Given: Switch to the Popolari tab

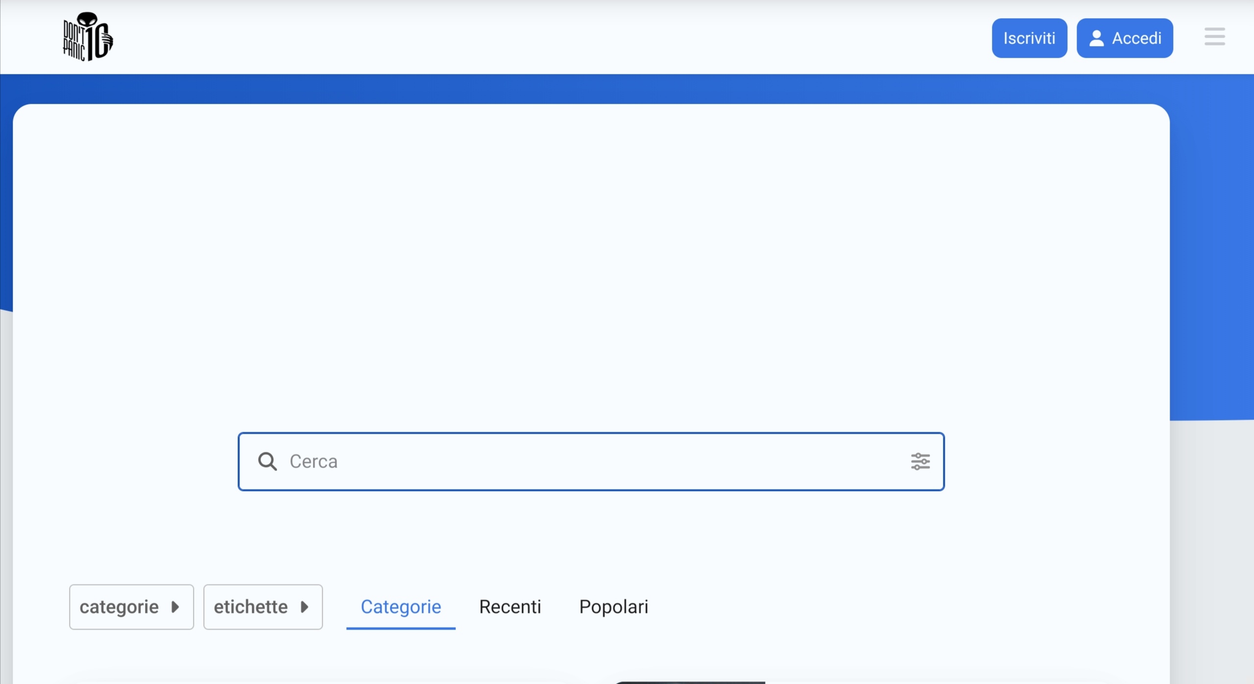Looking at the screenshot, I should [613, 607].
